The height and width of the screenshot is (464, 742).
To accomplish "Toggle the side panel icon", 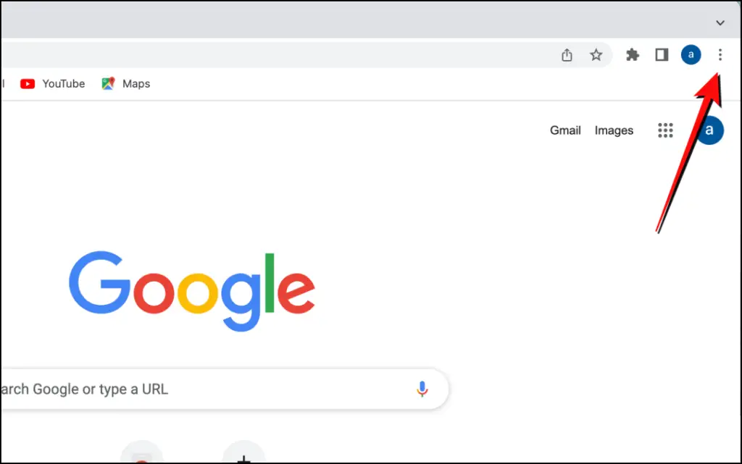I will pyautogui.click(x=662, y=55).
